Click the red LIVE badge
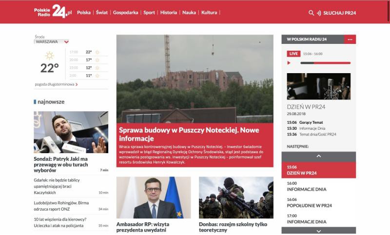The height and width of the screenshot is (235, 390). coord(293,54)
